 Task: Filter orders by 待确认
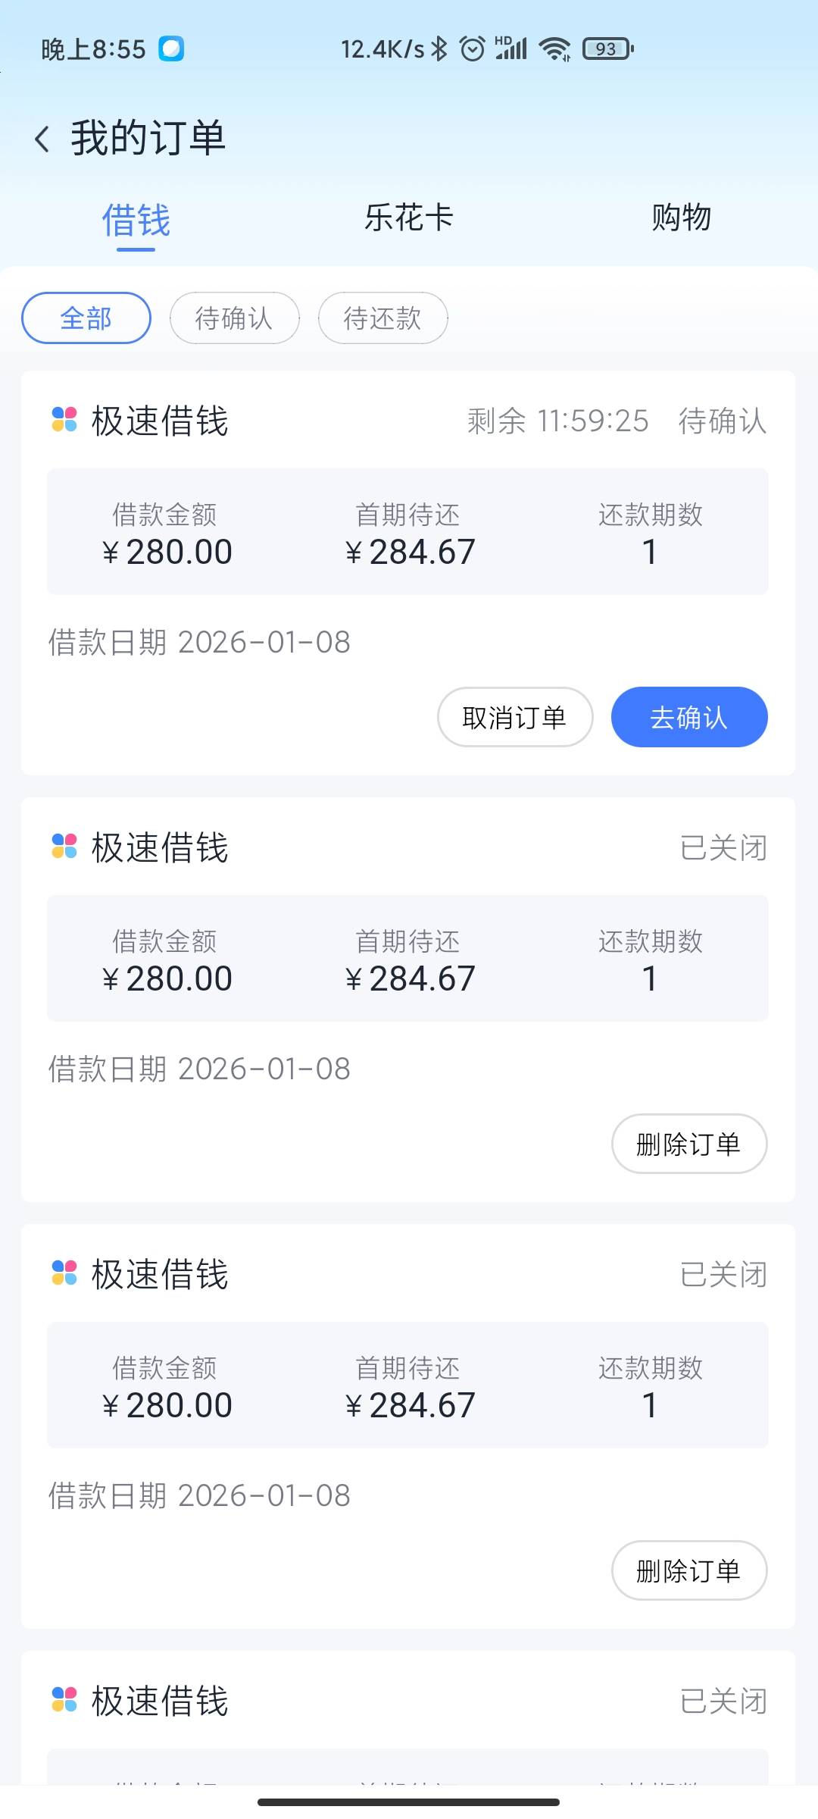coord(234,318)
